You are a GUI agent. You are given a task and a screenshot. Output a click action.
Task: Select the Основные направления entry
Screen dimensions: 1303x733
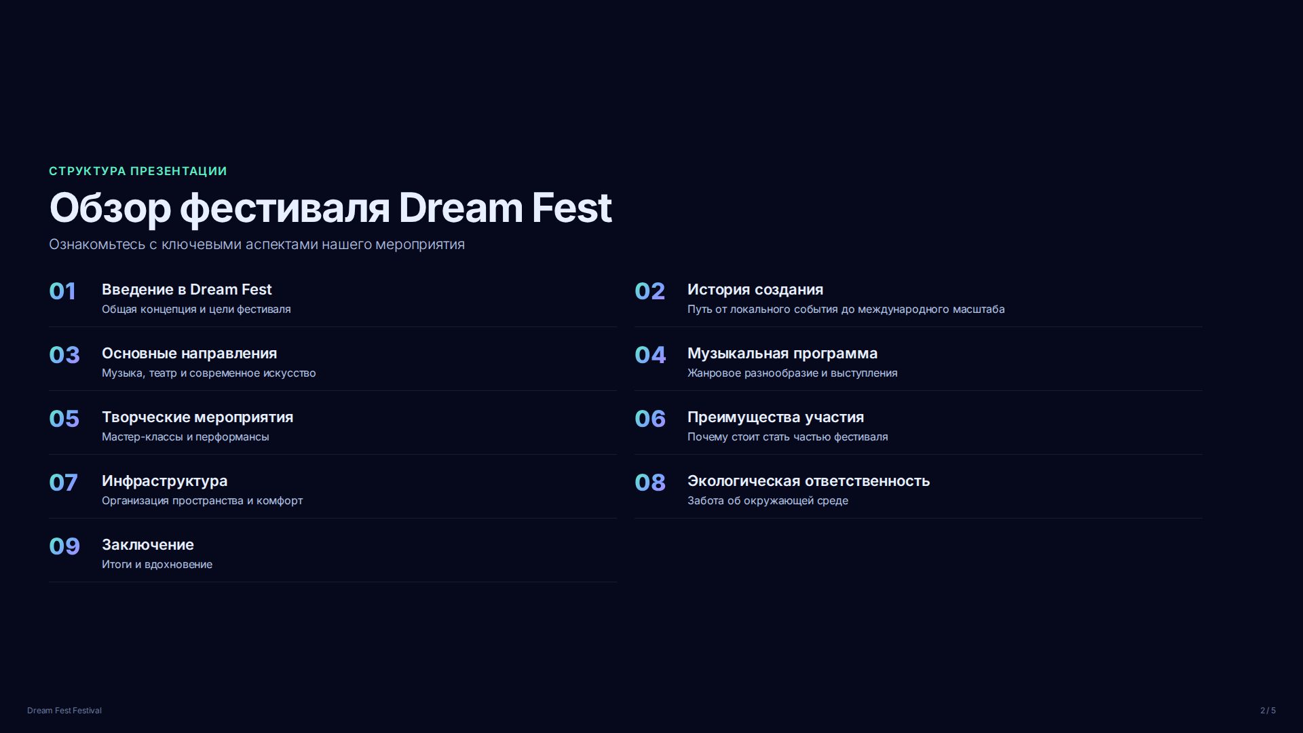click(333, 362)
